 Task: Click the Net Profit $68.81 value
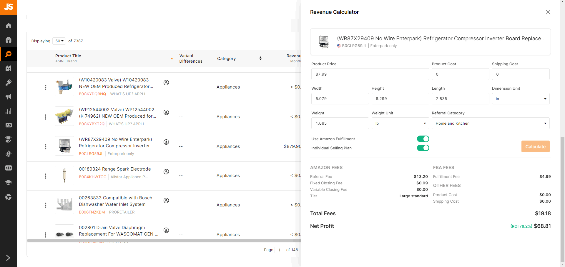click(x=542, y=226)
